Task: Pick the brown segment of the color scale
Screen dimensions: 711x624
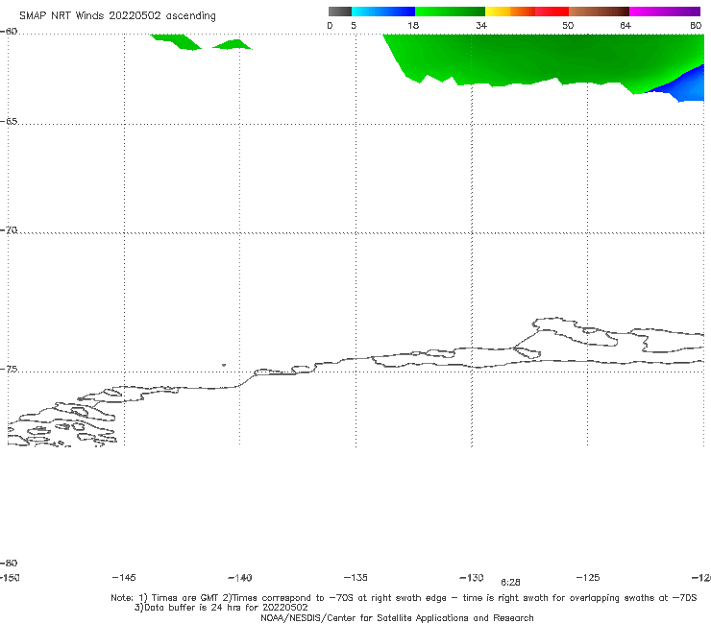Action: [599, 12]
